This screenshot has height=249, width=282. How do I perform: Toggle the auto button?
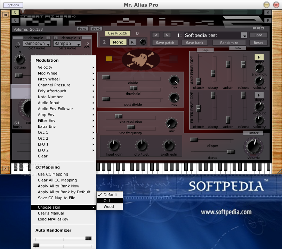coord(237,48)
